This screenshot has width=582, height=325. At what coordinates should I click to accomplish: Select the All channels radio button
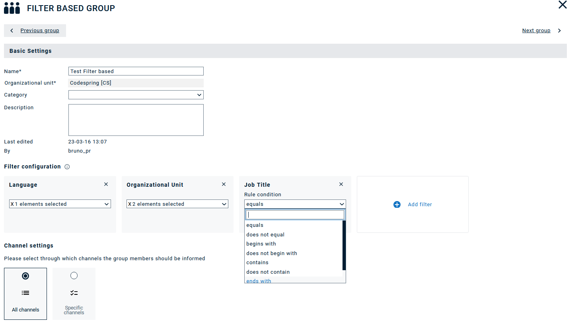click(x=25, y=276)
